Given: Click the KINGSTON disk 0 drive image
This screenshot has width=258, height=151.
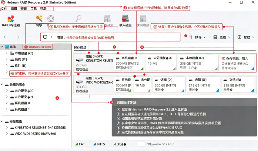Looking at the screenshot, I should [80, 60].
